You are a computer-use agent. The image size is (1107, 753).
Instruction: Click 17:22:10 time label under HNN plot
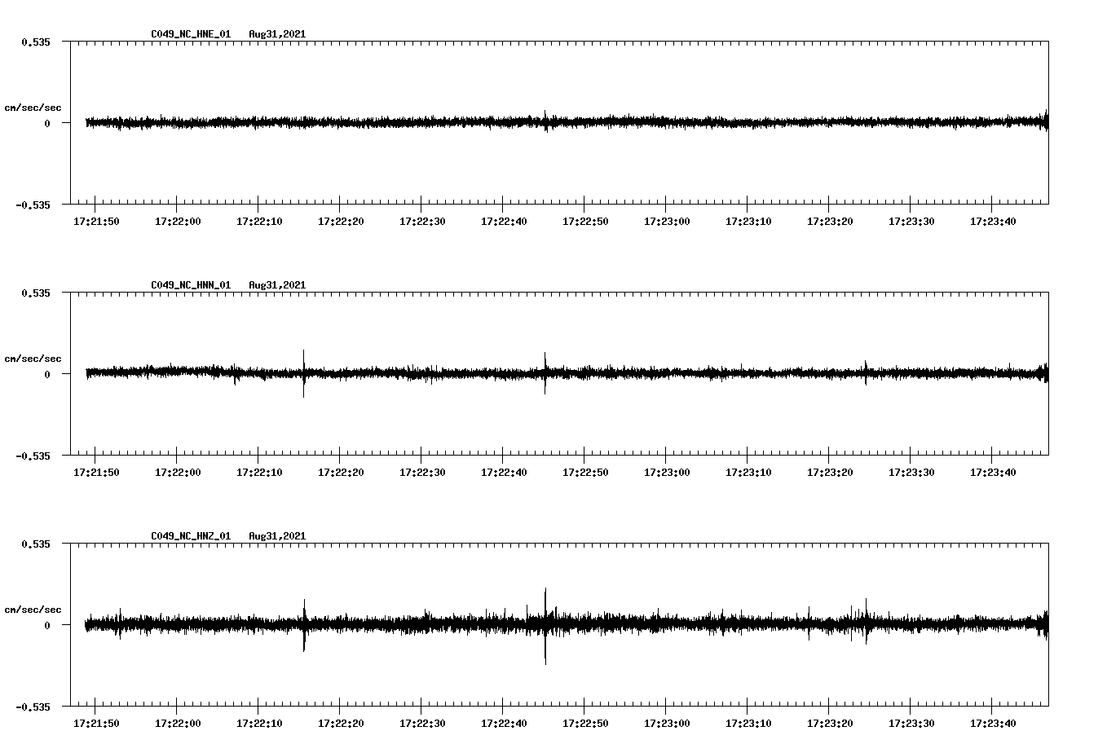259,472
